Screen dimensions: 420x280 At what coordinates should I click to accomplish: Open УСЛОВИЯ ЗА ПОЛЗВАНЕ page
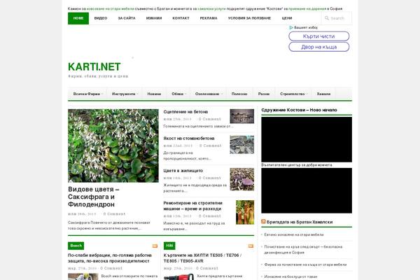[249, 18]
